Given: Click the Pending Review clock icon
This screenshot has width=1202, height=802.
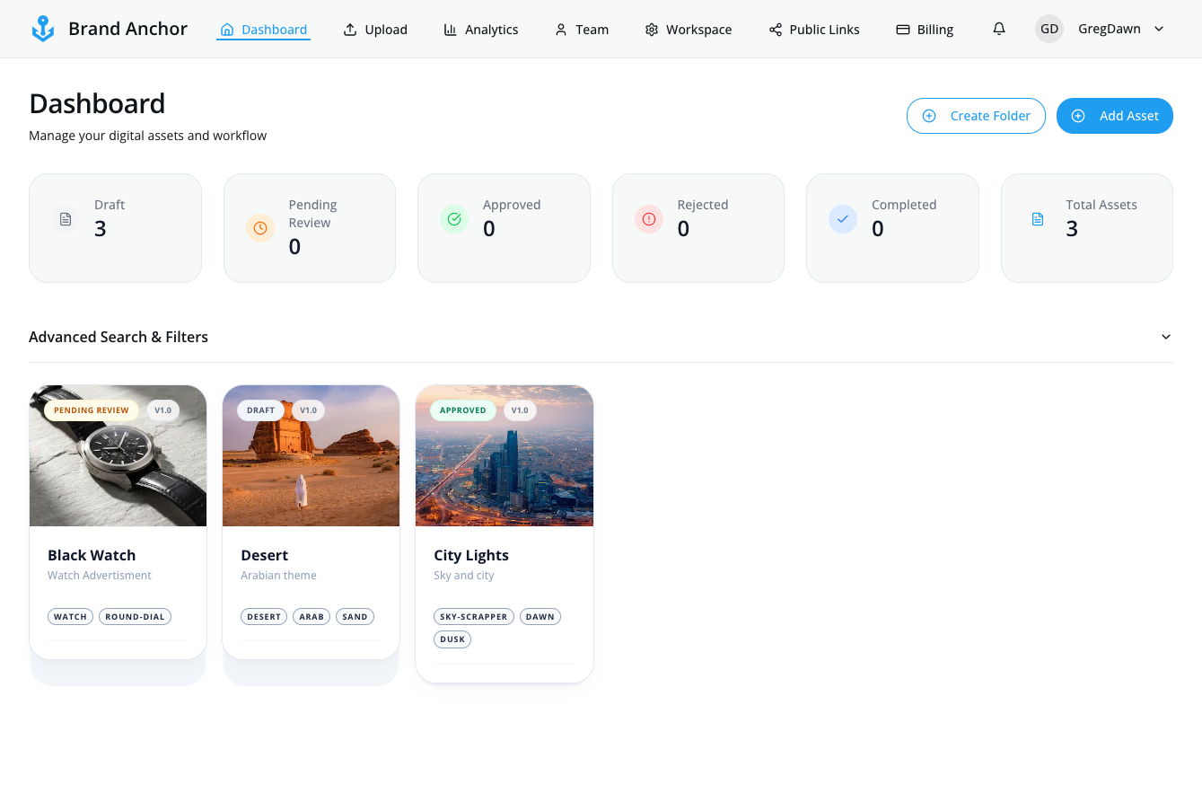Looking at the screenshot, I should pos(260,228).
